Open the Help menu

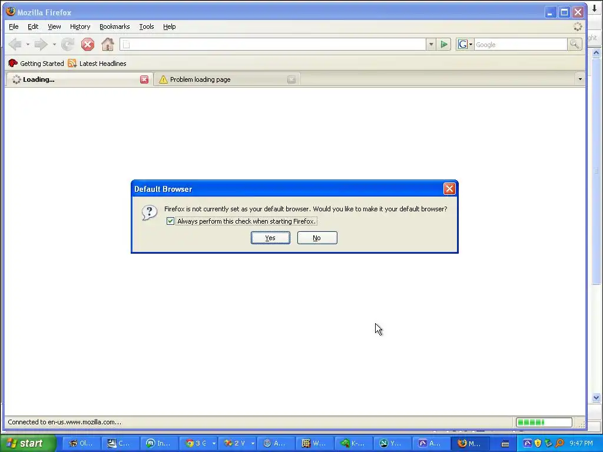point(169,26)
